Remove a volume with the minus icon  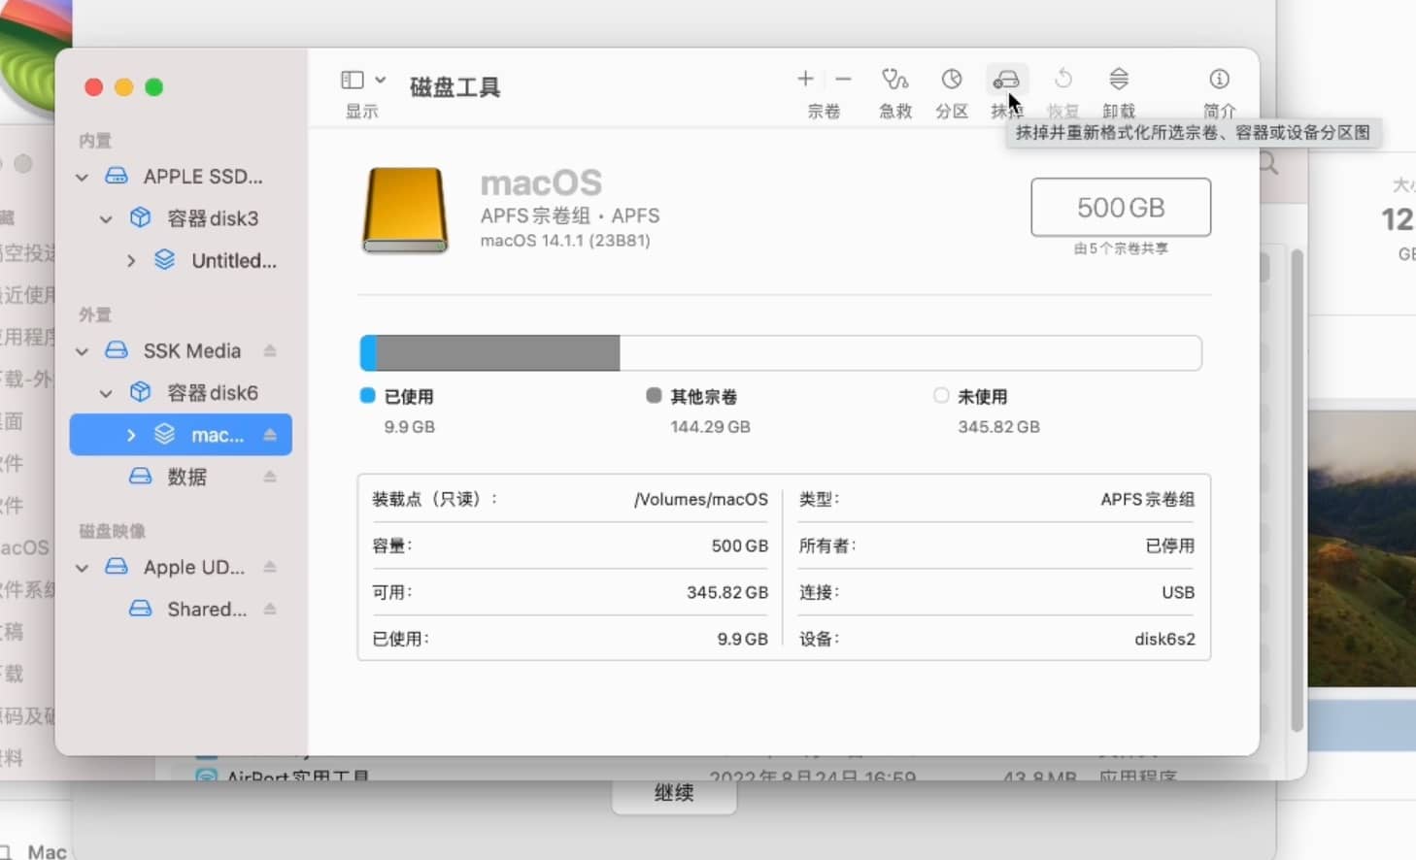pyautogui.click(x=843, y=79)
